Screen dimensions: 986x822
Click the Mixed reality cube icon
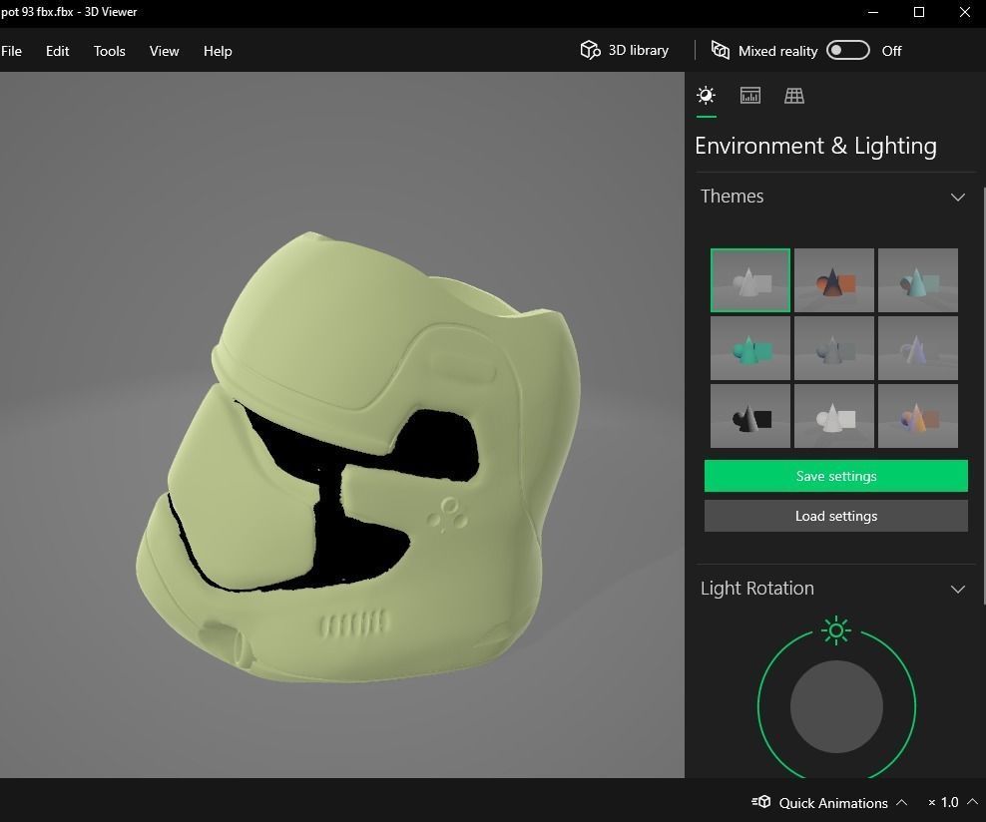[720, 50]
